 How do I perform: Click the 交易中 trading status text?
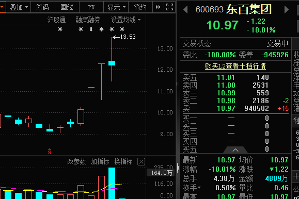277,44
